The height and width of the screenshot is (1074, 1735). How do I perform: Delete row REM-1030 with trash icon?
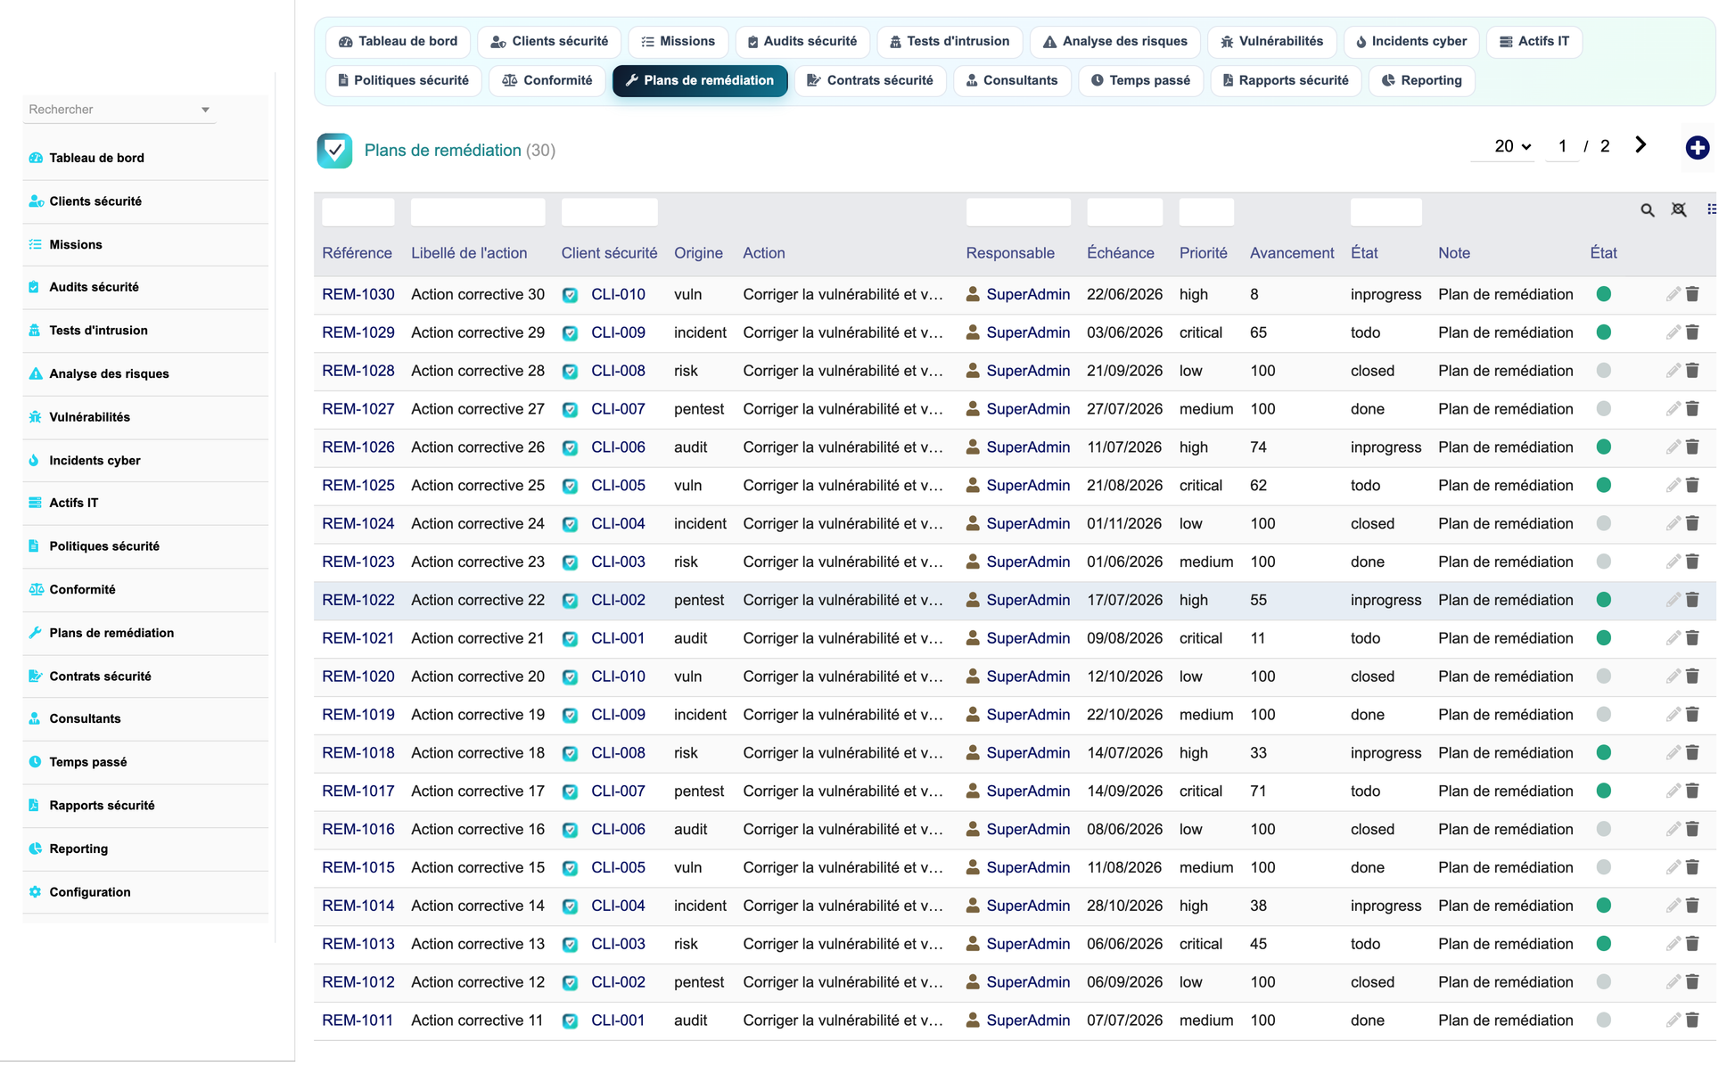[x=1692, y=294]
